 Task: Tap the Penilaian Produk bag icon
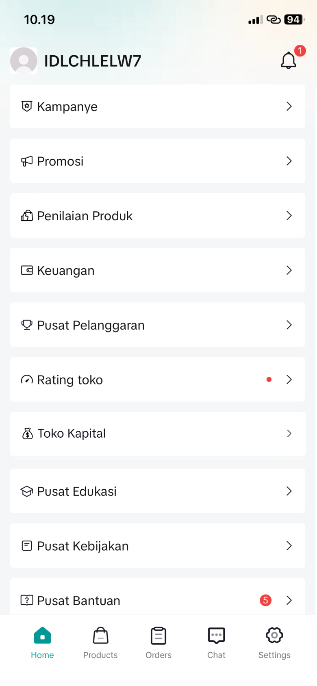27,216
